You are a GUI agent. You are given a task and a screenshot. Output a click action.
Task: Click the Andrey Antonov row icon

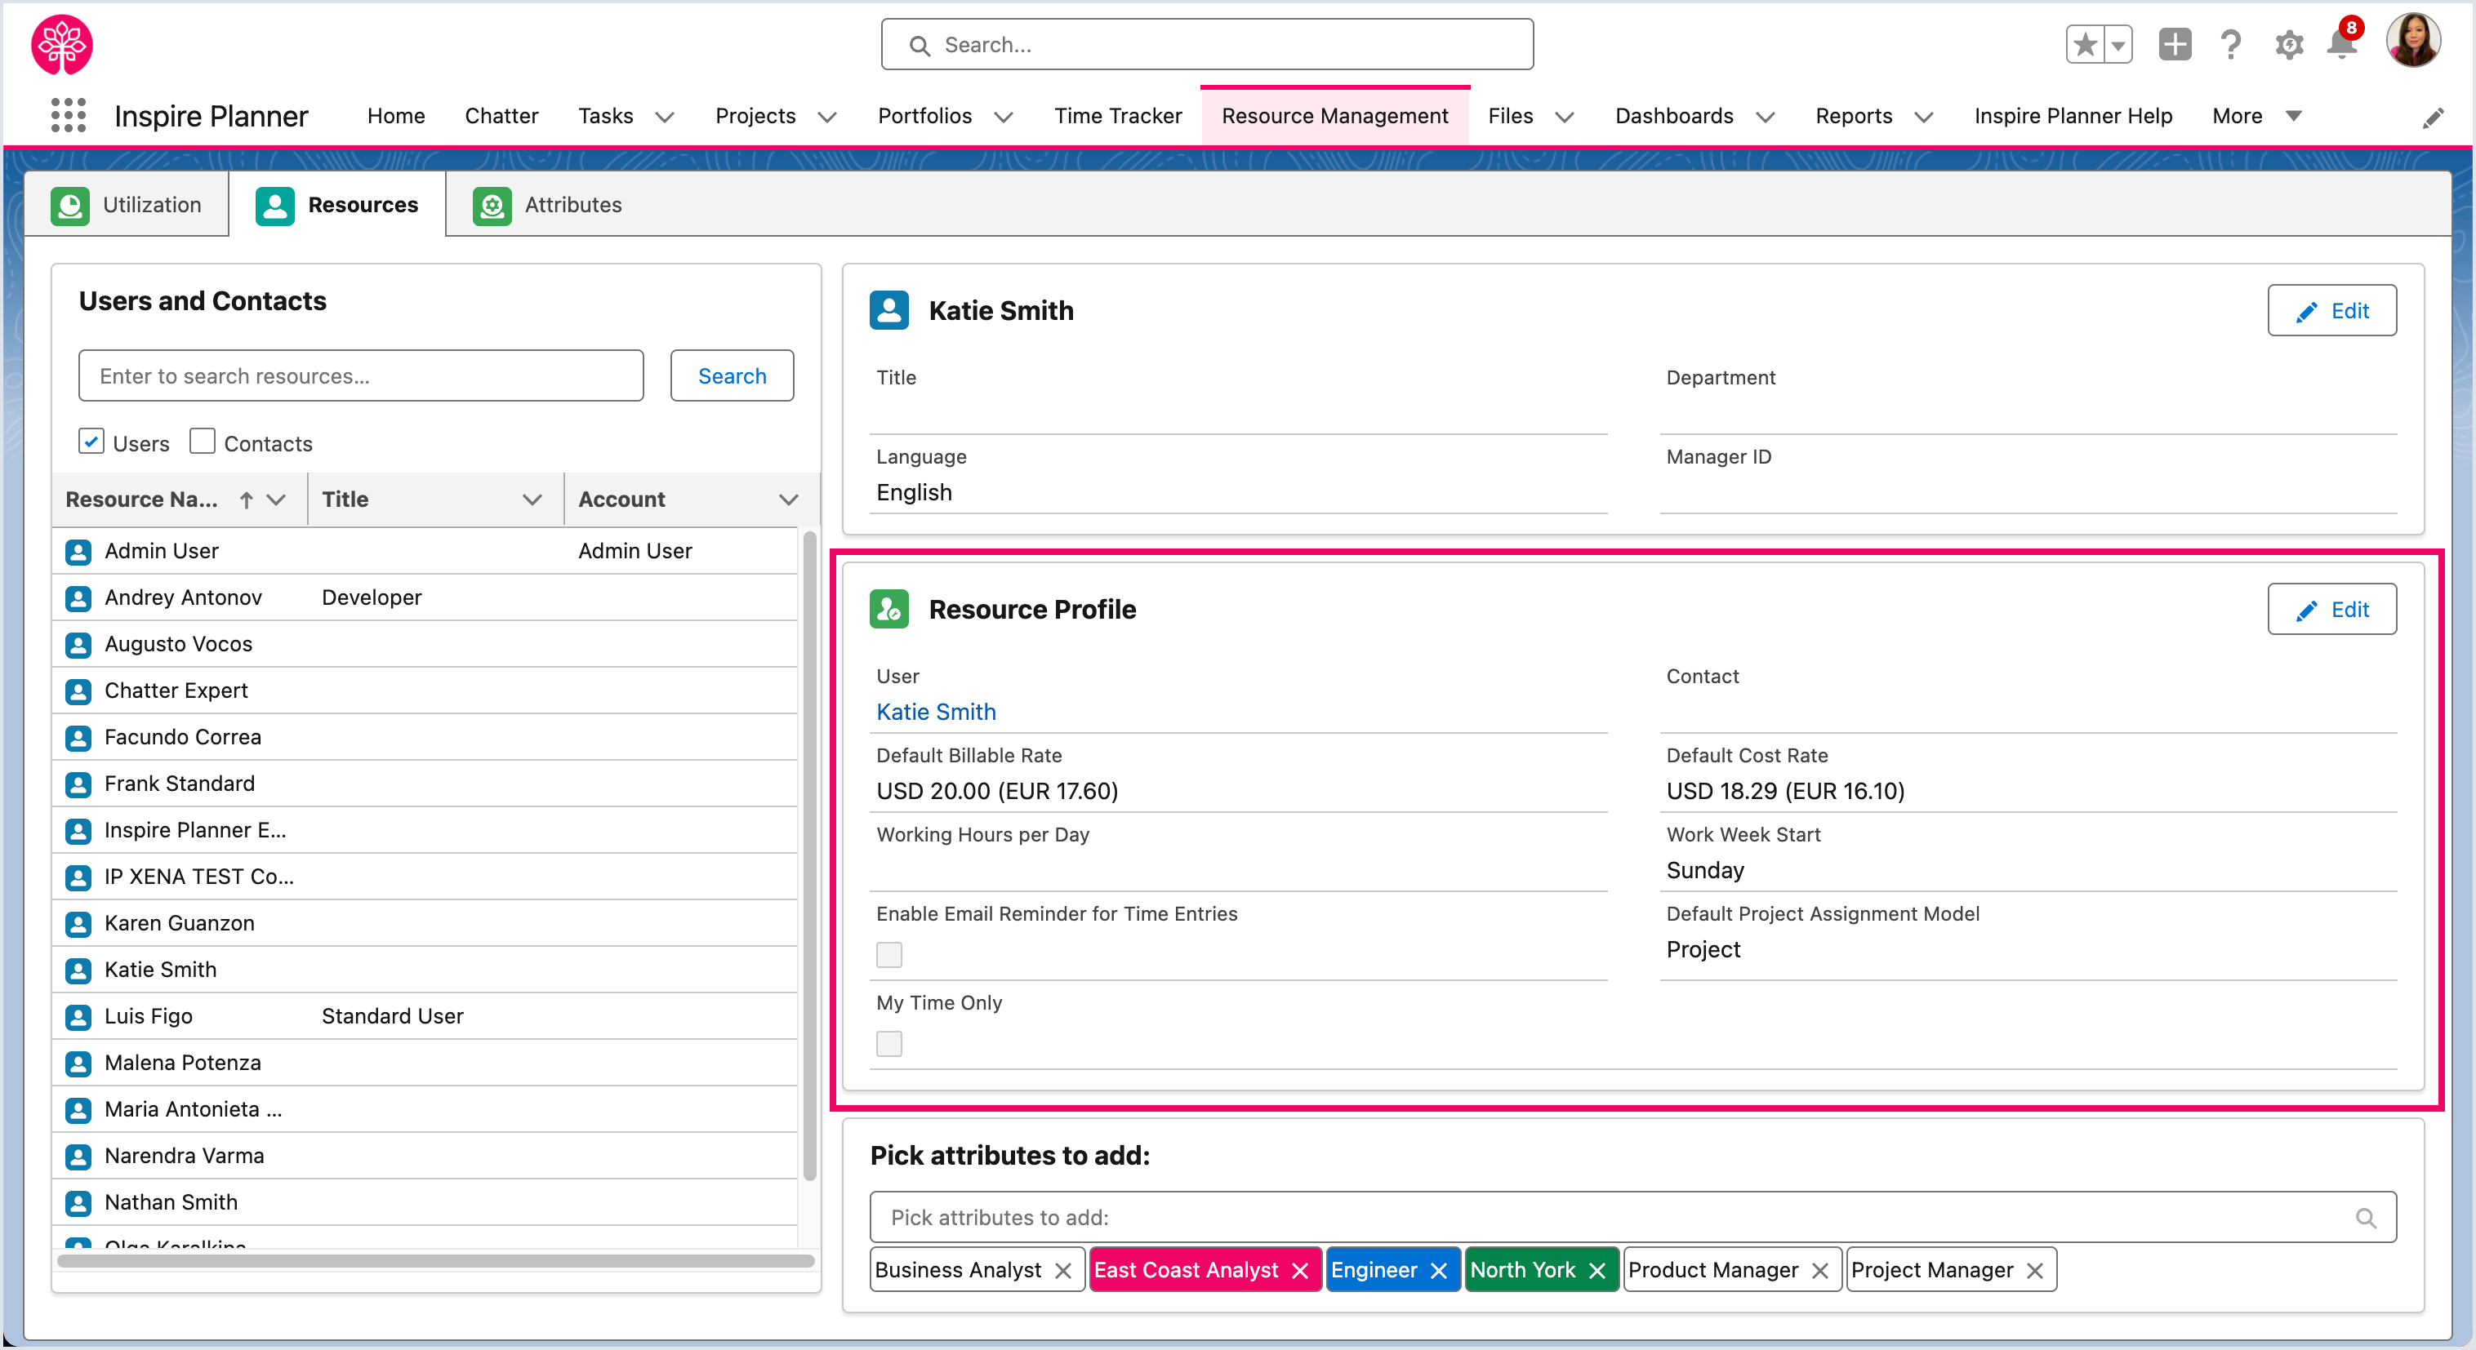(78, 597)
